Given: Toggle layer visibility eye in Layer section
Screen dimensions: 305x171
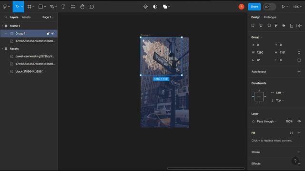Looking at the screenshot, I should point(299,121).
